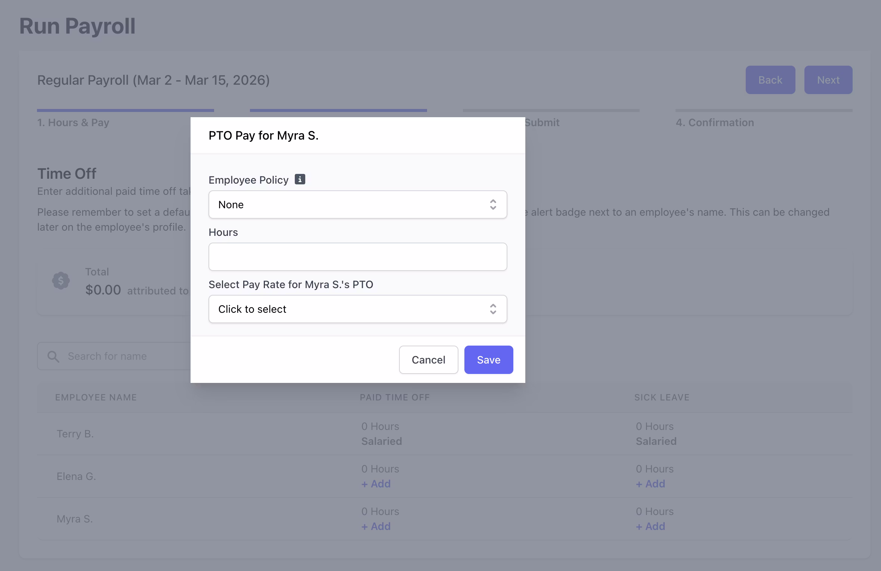
Task: Open the Click to select pay rate dropdown
Action: click(x=351, y=309)
